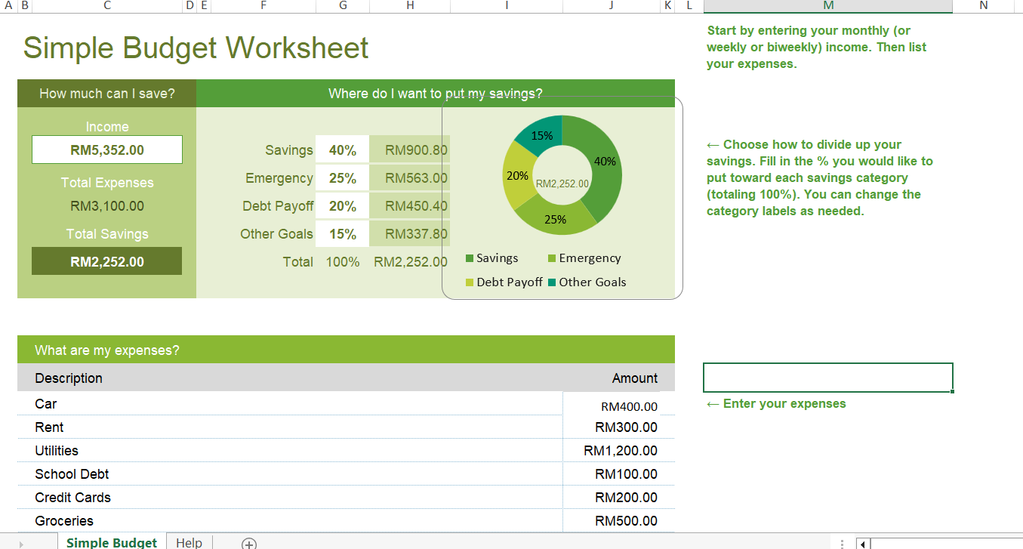Select column G header

click(343, 6)
